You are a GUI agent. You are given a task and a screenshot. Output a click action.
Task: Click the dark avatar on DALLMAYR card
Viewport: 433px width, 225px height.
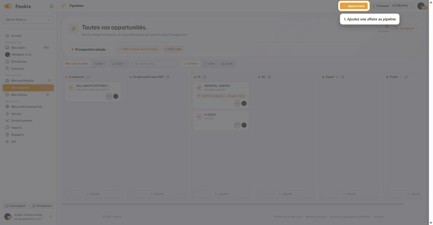116,96
